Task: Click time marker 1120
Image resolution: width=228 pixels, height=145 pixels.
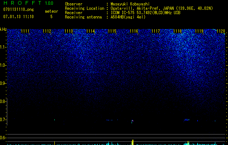Action: (221, 31)
